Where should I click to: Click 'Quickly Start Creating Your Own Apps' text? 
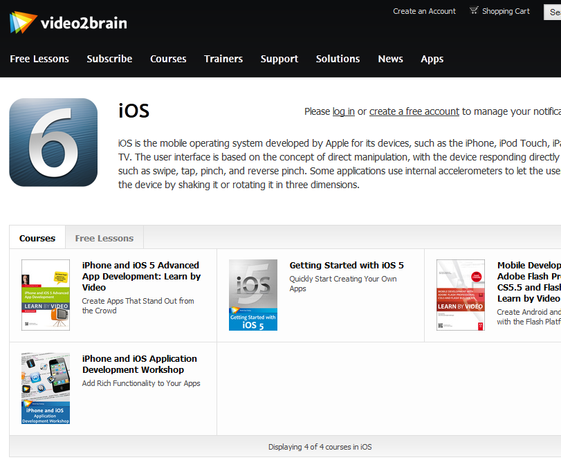343,284
